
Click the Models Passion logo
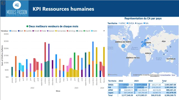coord(17,9)
